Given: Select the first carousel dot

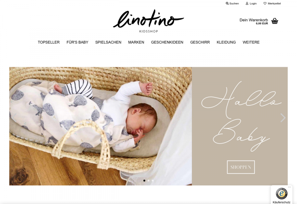Looking at the screenshot, I should [144, 181].
